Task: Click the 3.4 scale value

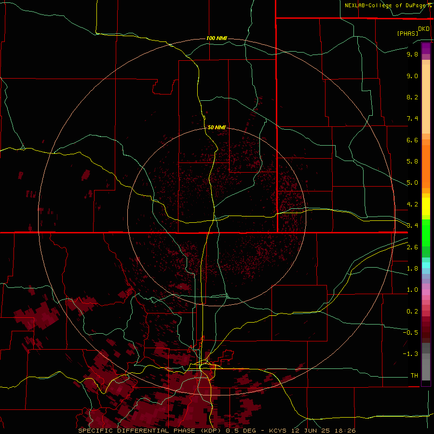Action: (412, 226)
